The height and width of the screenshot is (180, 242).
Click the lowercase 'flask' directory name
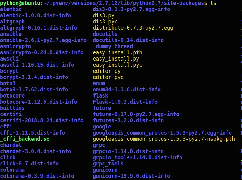click(x=100, y=96)
